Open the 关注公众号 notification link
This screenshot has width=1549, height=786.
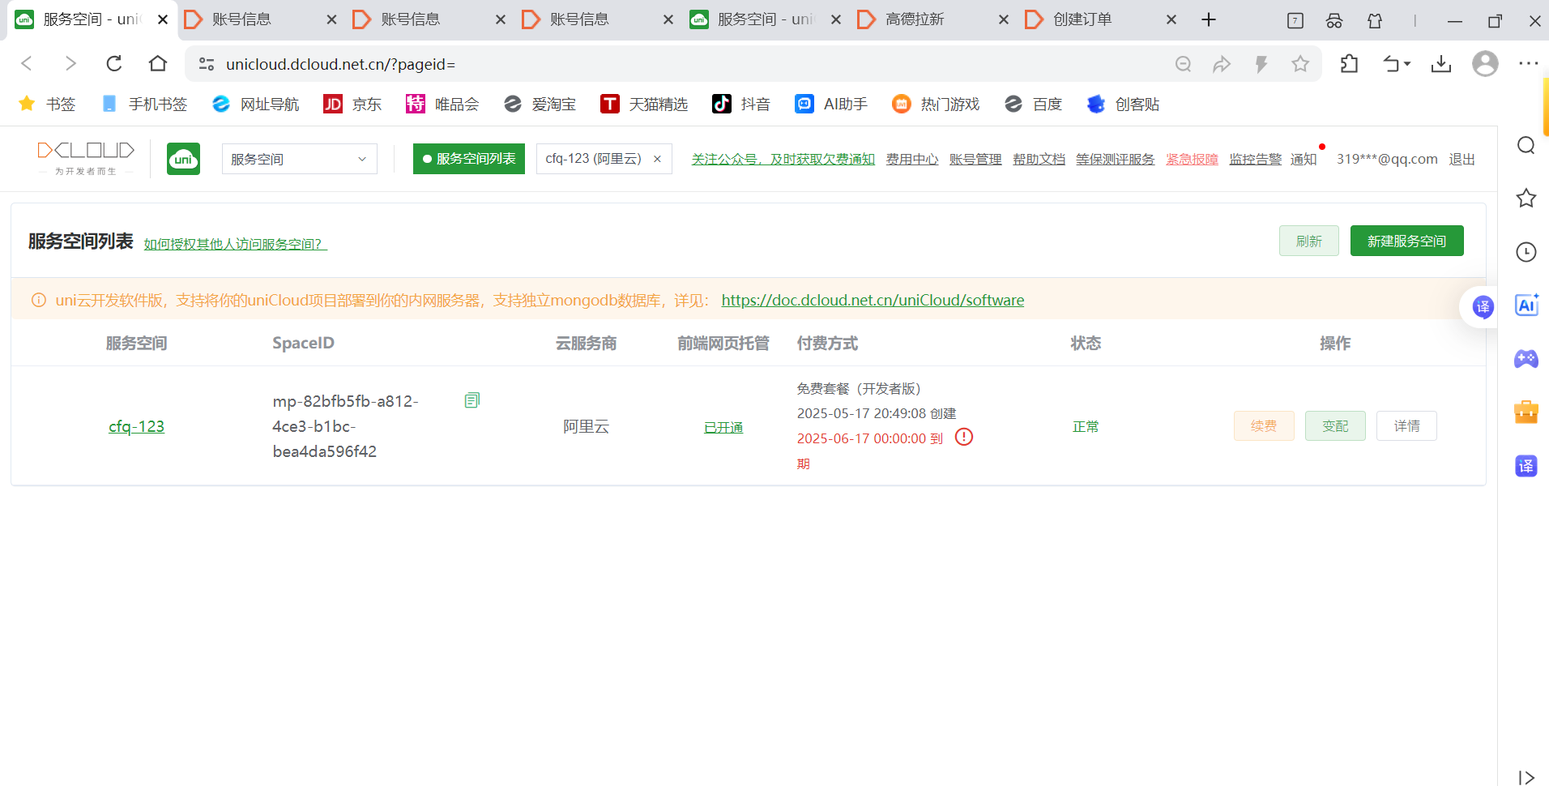tap(783, 159)
